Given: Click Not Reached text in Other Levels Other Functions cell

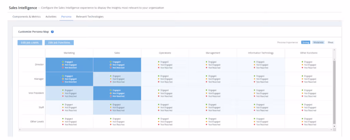Looking at the screenshot, I should (310, 125).
